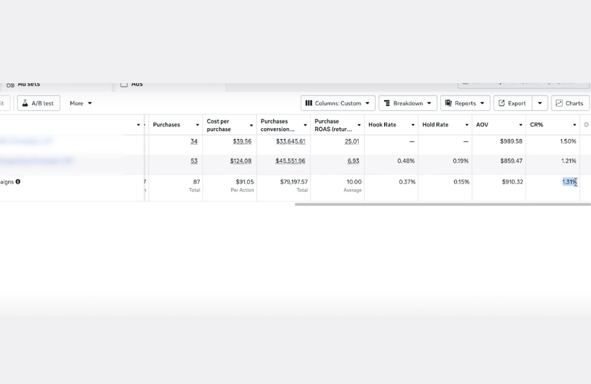Expand the export options arrow
The image size is (591, 384).
click(540, 103)
